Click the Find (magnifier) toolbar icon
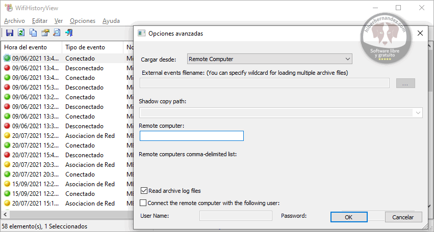Screen dimensions: 434x232 [x=57, y=33]
